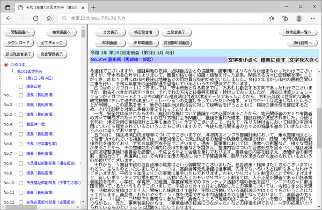This screenshot has width=322, height=210.
Task: Click the 全てチェック button
Action: (52, 43)
